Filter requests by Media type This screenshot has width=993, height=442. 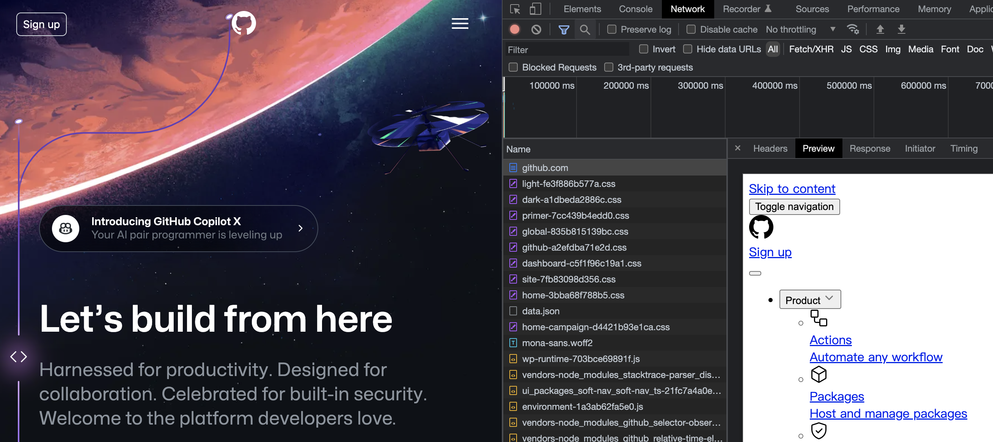coord(921,49)
